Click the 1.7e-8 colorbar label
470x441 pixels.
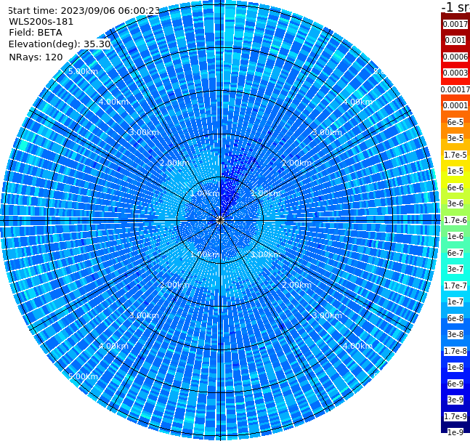pyautogui.click(x=455, y=351)
